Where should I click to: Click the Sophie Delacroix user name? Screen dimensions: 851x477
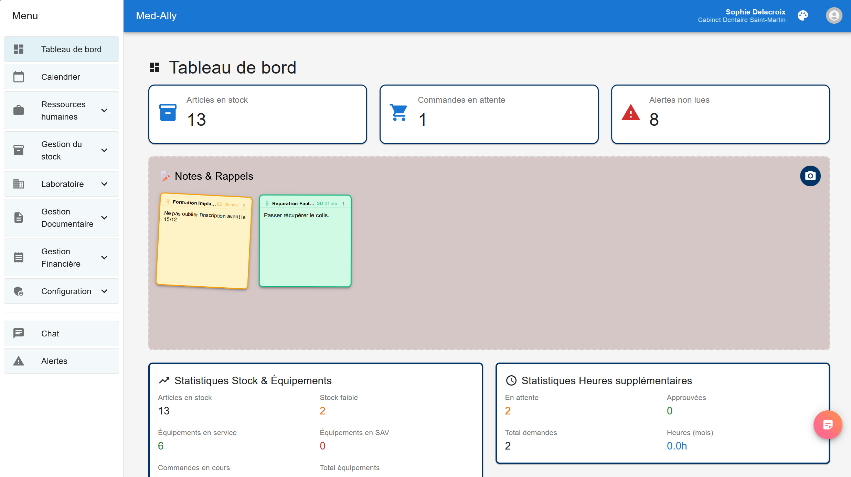coord(755,12)
